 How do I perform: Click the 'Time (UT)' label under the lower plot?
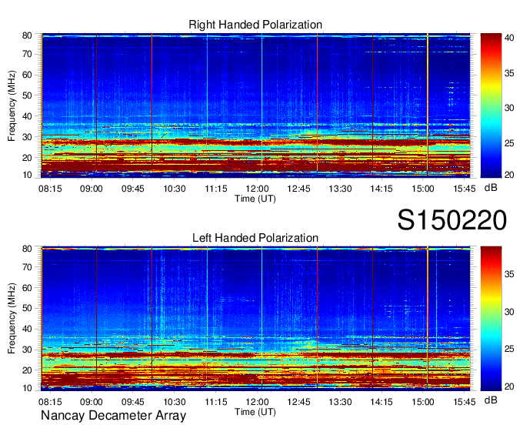coord(255,412)
